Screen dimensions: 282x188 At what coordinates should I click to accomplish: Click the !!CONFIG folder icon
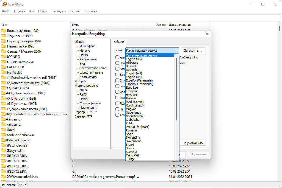point(4,57)
